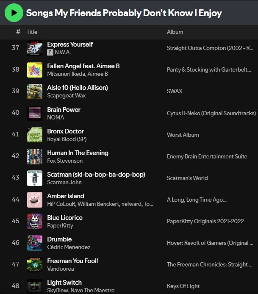Open Scapegoat Wax artist page

click(67, 96)
